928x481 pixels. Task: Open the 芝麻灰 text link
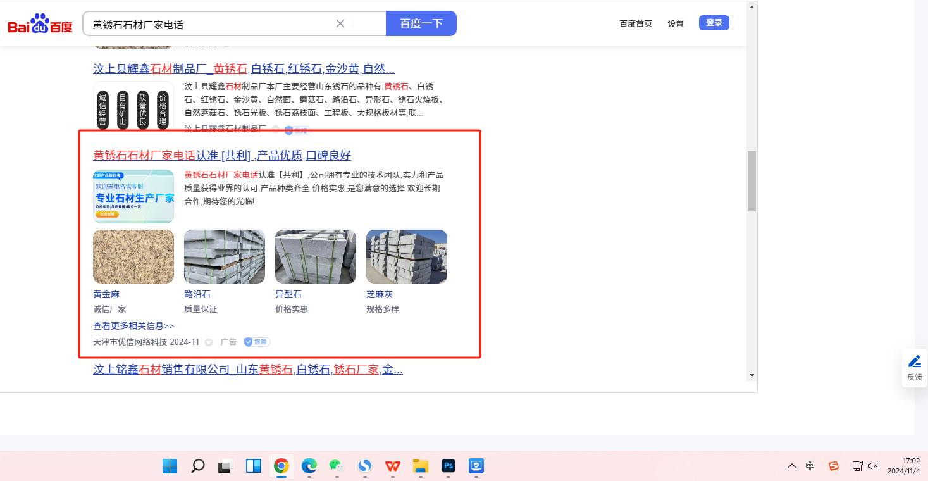coord(380,294)
